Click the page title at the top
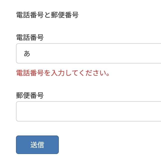The height and width of the screenshot is (160, 161). click(x=47, y=15)
